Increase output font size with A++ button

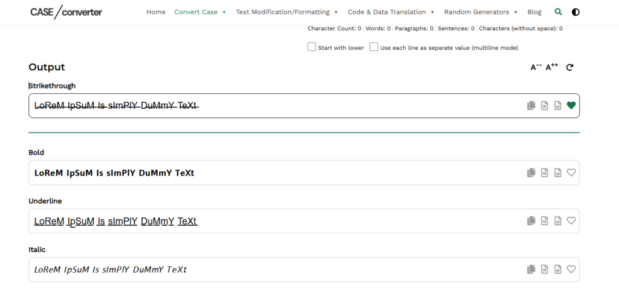552,67
